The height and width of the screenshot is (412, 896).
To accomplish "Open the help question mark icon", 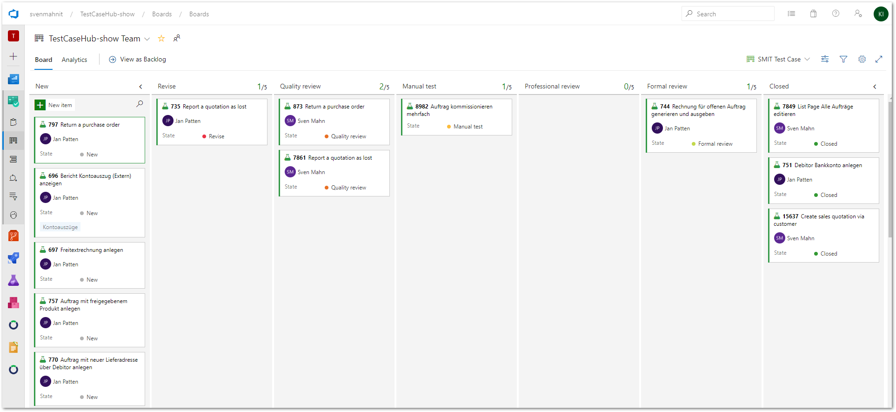I will (836, 14).
